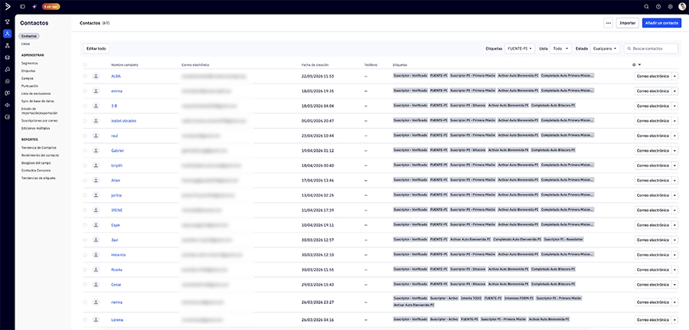Open Etiquetas in the sidebar menu
The height and width of the screenshot is (330, 689).
click(x=28, y=70)
